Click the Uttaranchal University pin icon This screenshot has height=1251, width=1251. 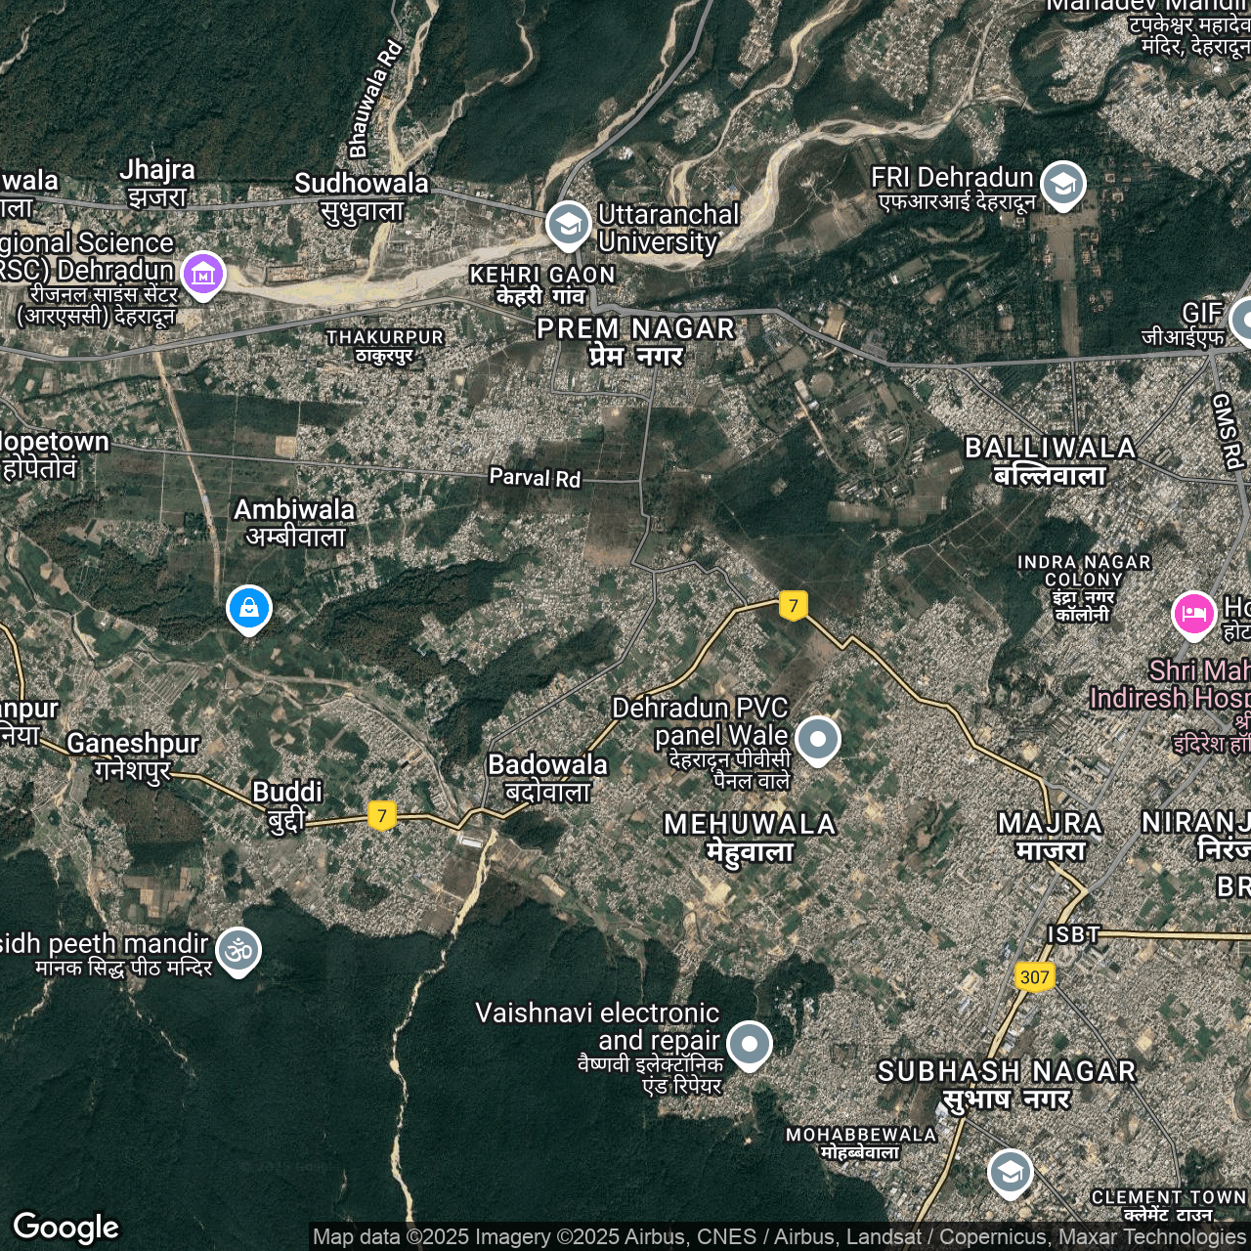[x=568, y=225]
